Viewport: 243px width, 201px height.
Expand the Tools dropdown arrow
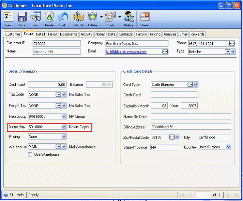(x=120, y=17)
